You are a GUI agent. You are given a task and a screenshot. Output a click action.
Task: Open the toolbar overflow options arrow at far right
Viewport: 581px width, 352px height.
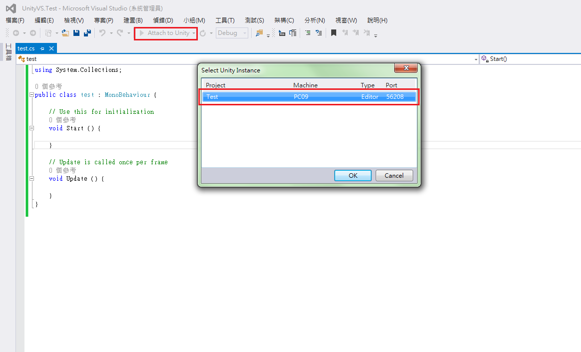375,35
